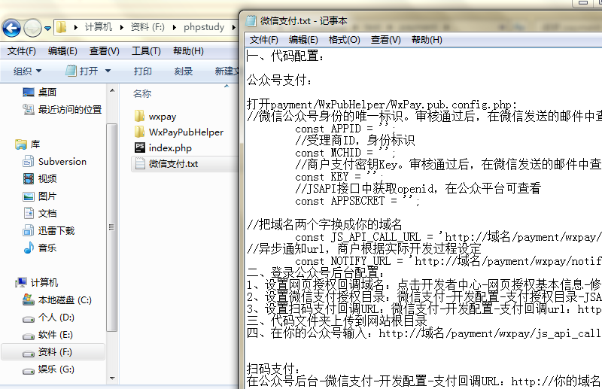Click 打印 in the Explorer toolbar
This screenshot has height=389, width=602.
pos(143,71)
